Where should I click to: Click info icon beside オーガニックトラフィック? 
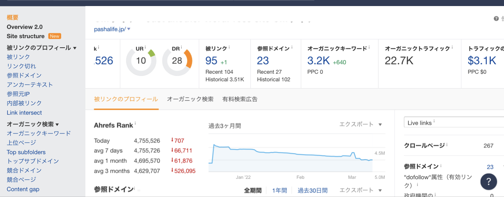452,47
